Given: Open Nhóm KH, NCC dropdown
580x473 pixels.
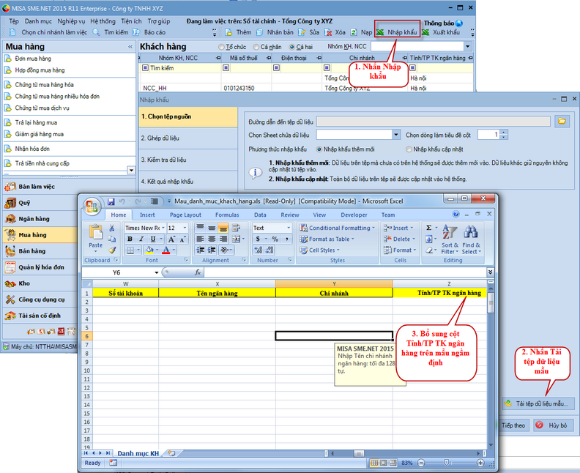Looking at the screenshot, I should 467,47.
